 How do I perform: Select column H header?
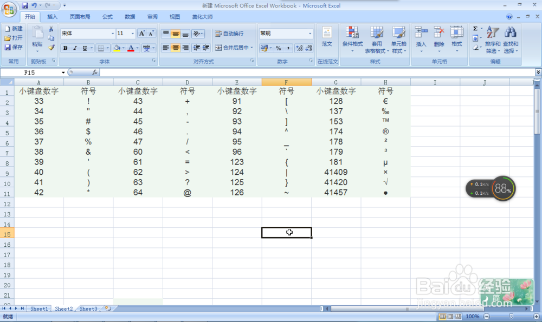(x=385, y=82)
